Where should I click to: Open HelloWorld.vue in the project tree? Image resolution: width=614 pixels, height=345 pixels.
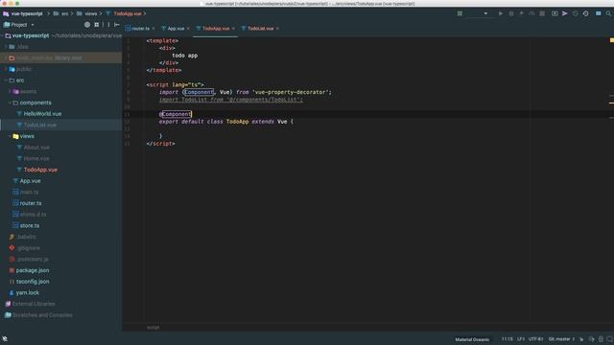42,114
